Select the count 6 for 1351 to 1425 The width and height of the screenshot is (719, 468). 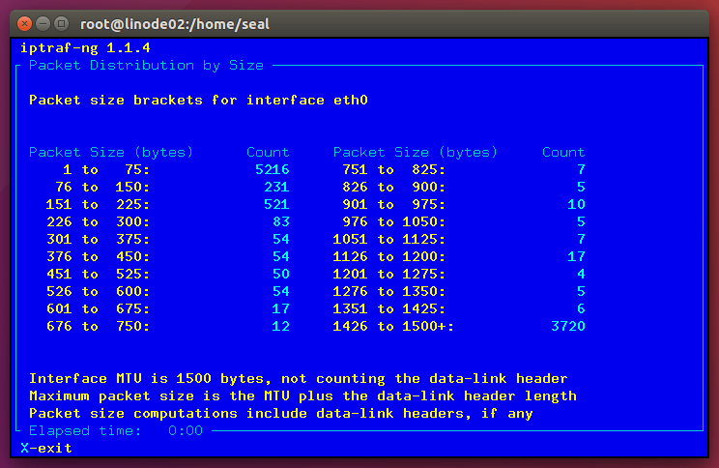(x=581, y=308)
